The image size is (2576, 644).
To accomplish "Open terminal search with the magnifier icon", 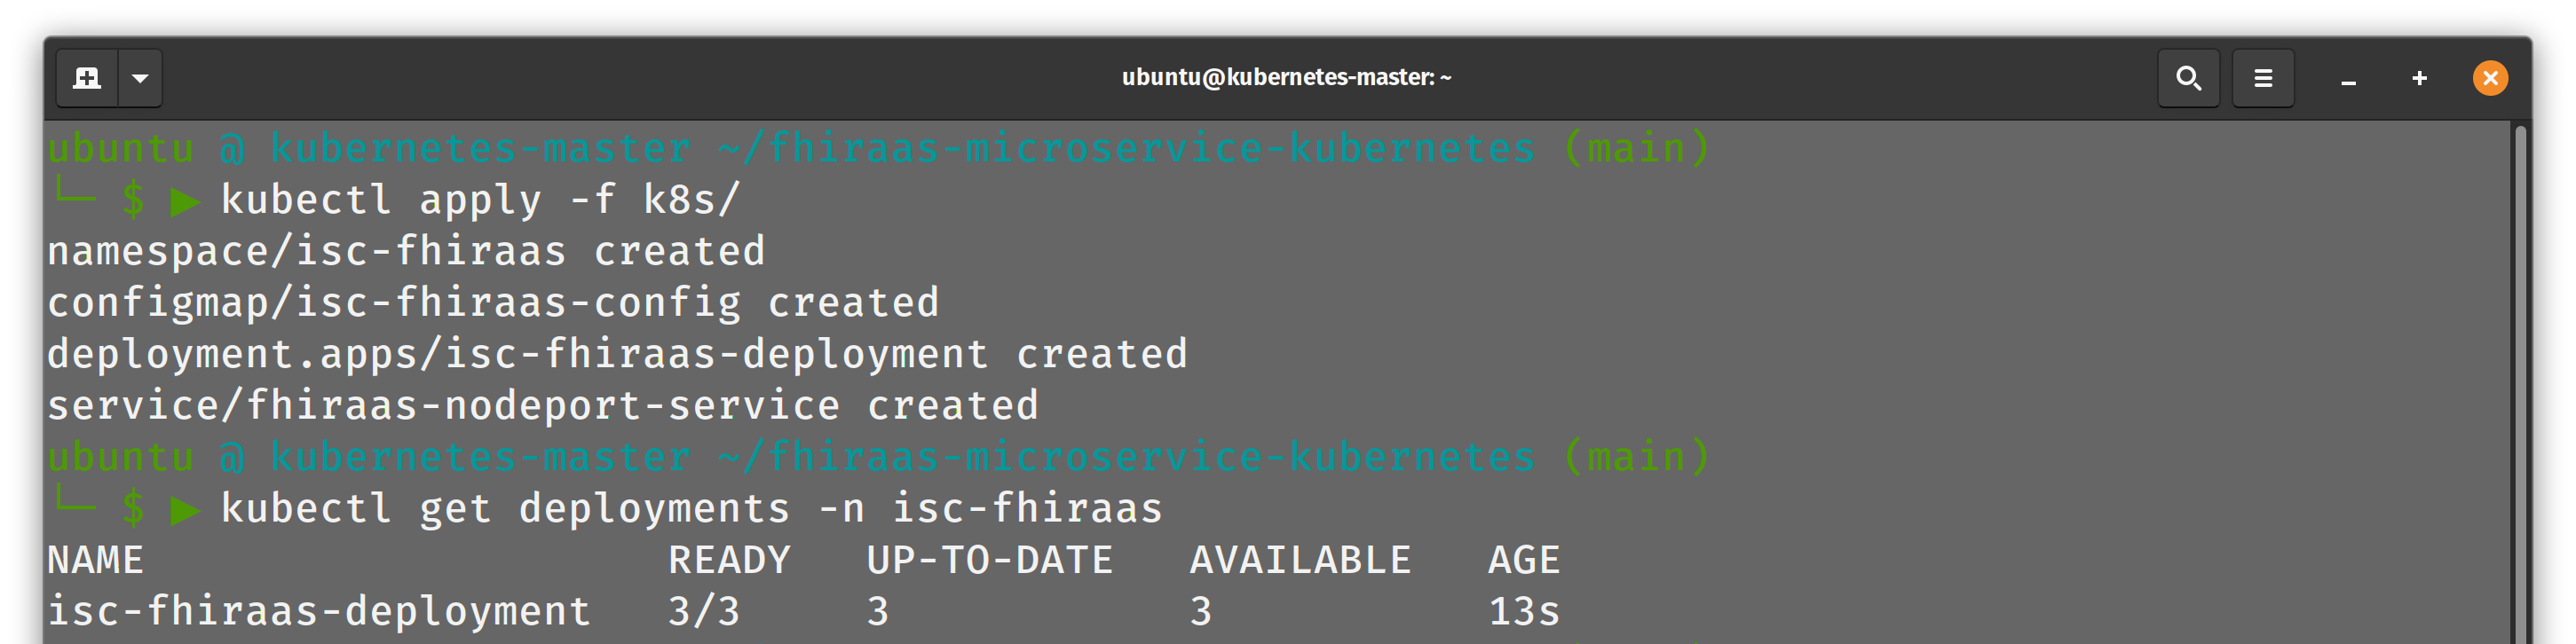I will coord(2188,78).
